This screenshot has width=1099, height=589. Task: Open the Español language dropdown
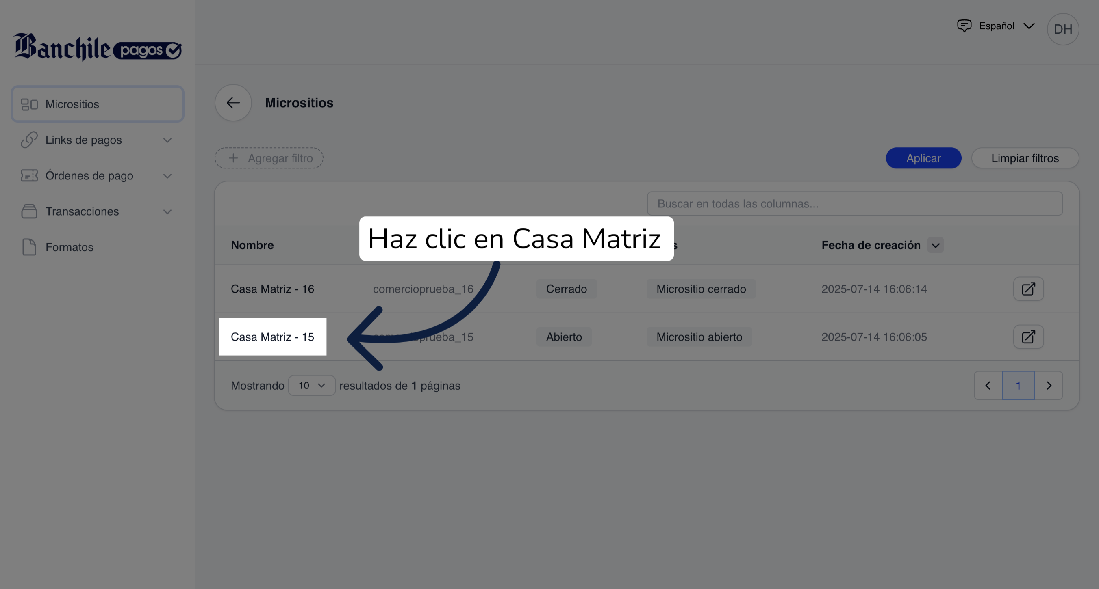pyautogui.click(x=1007, y=26)
